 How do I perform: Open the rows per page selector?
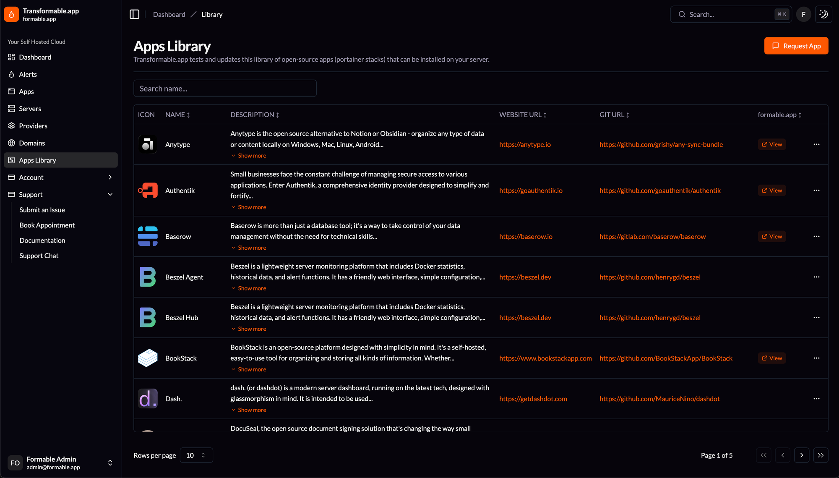tap(196, 455)
